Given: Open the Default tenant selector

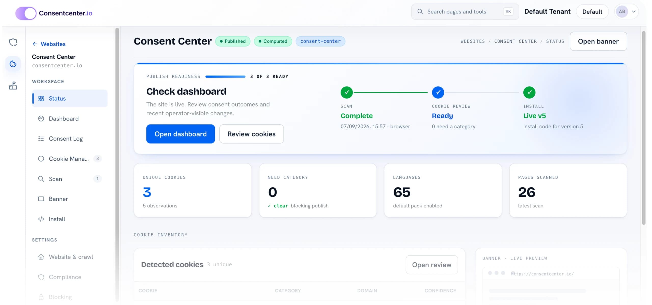Looking at the screenshot, I should [592, 12].
